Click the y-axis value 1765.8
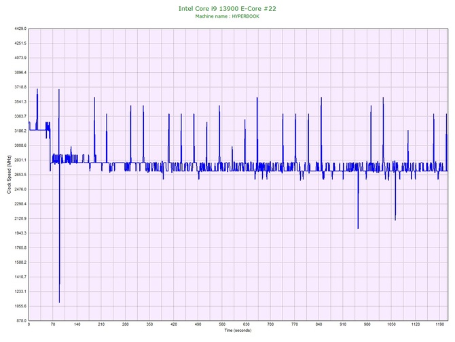This screenshot has width=455, height=342. tap(20, 248)
